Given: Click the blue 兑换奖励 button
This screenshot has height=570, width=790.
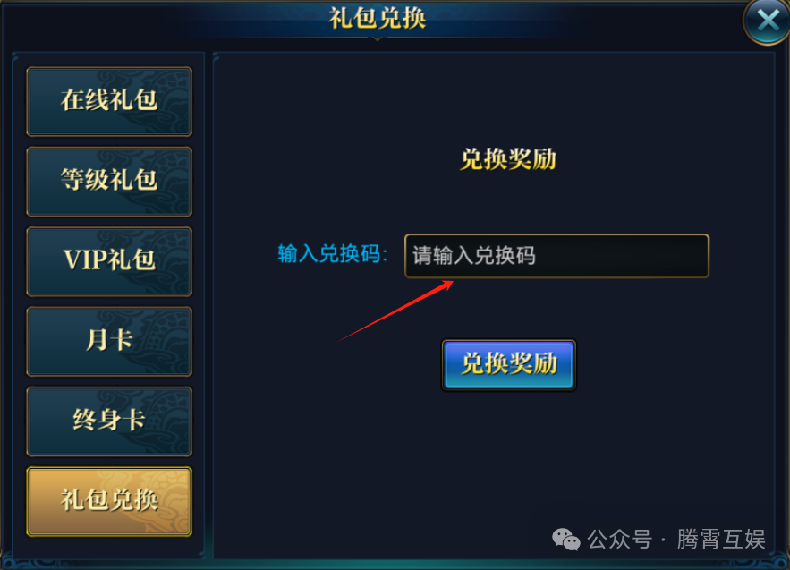Looking at the screenshot, I should pyautogui.click(x=509, y=365).
